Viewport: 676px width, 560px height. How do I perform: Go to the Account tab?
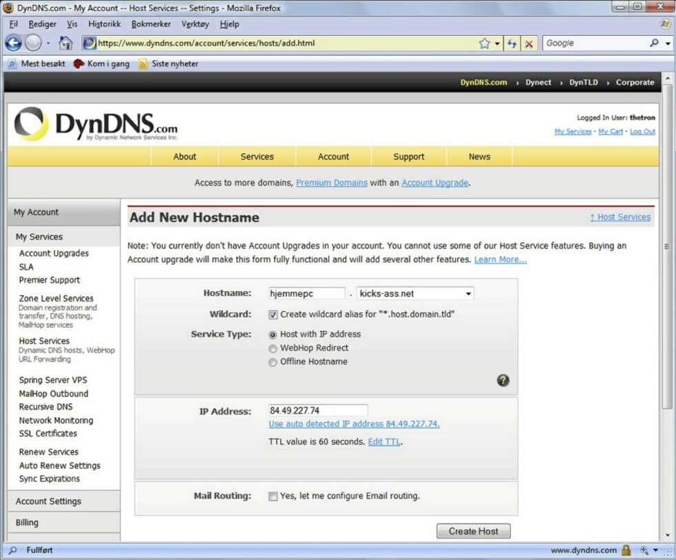[x=333, y=157]
